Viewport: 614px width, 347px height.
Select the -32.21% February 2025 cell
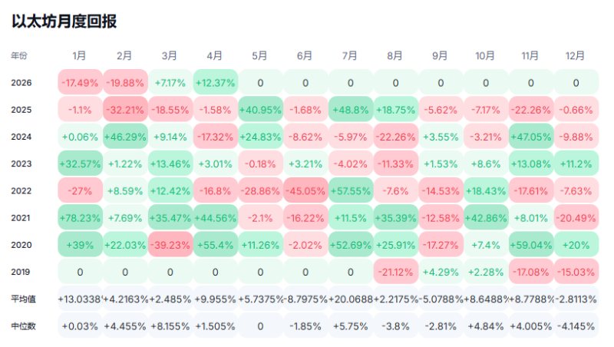(x=124, y=110)
